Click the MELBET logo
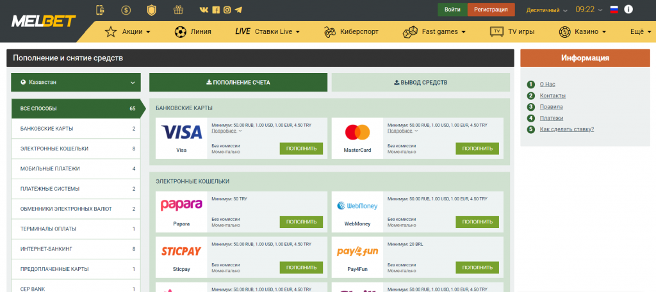 coord(44,21)
